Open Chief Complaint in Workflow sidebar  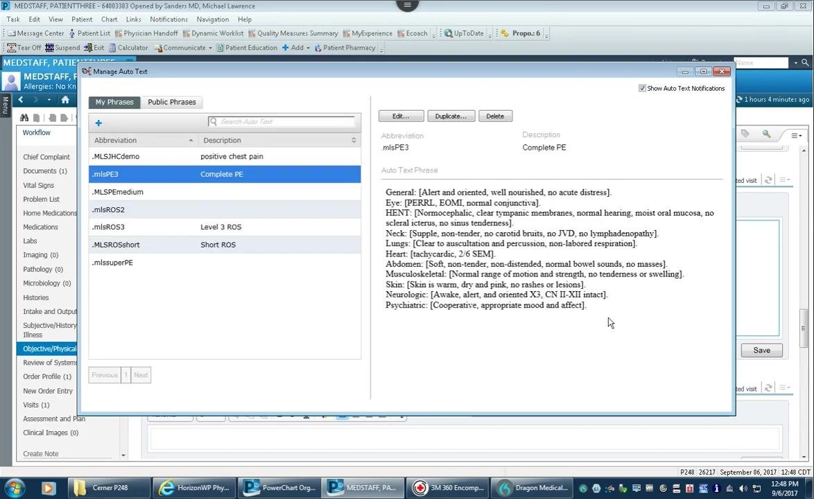[46, 157]
